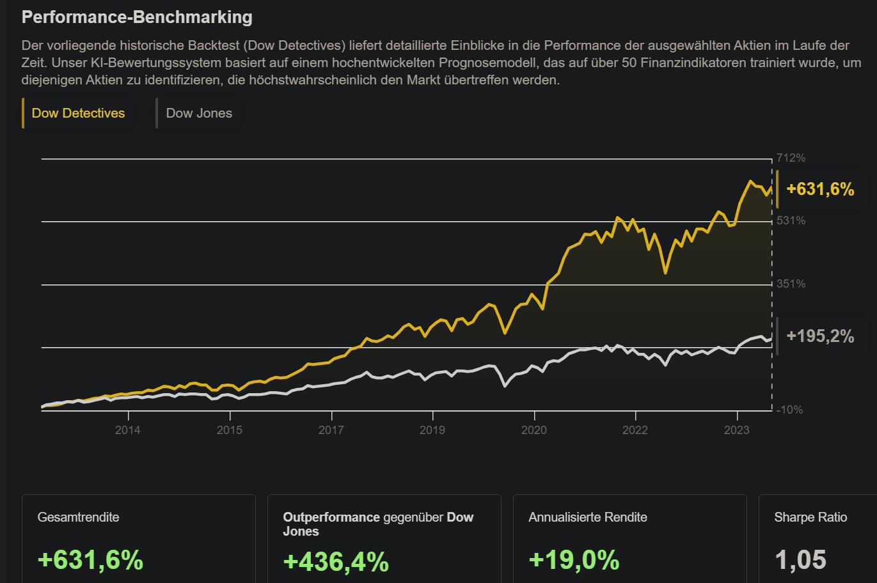This screenshot has width=877, height=583.
Task: Click the backtest description paragraph
Action: [441, 63]
